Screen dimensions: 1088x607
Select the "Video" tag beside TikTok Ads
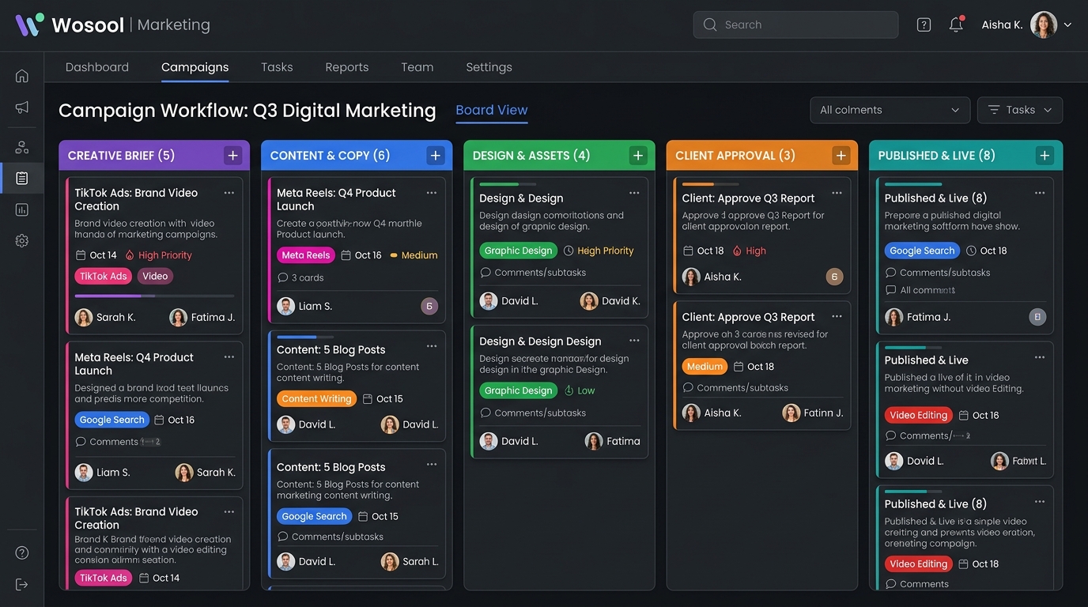155,276
